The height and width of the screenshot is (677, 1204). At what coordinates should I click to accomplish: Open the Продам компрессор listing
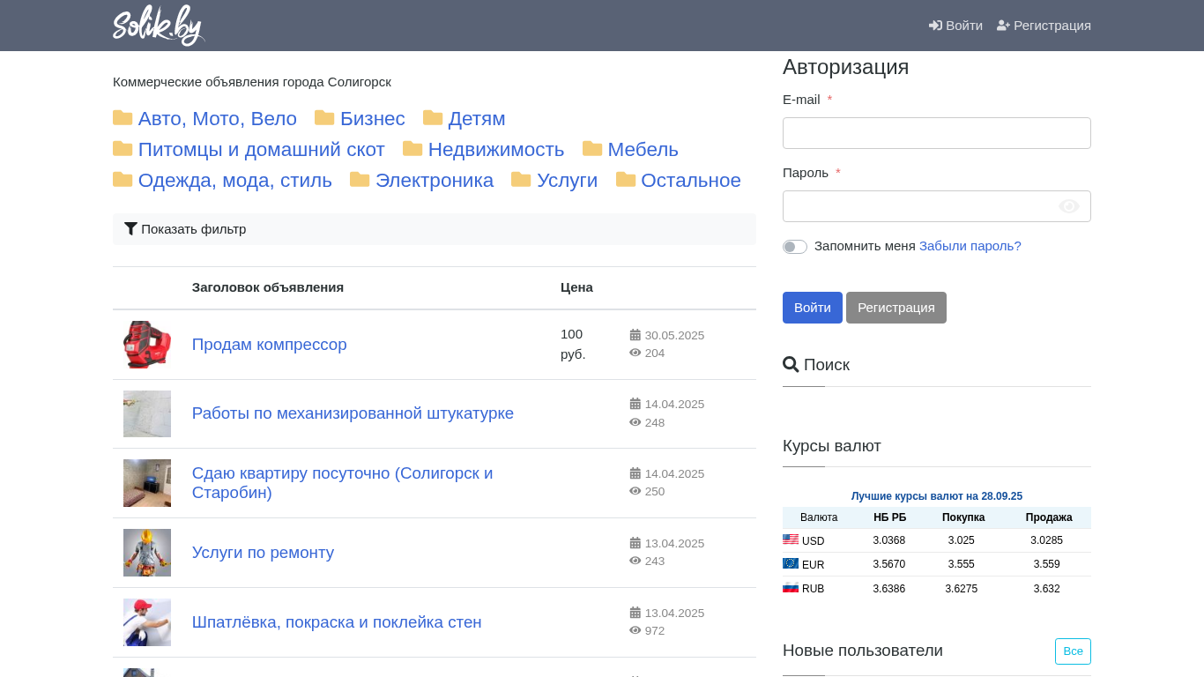pos(269,345)
